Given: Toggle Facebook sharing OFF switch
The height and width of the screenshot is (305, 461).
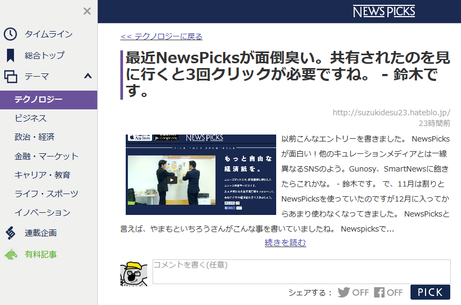Looking at the screenshot, I should click(x=388, y=292).
